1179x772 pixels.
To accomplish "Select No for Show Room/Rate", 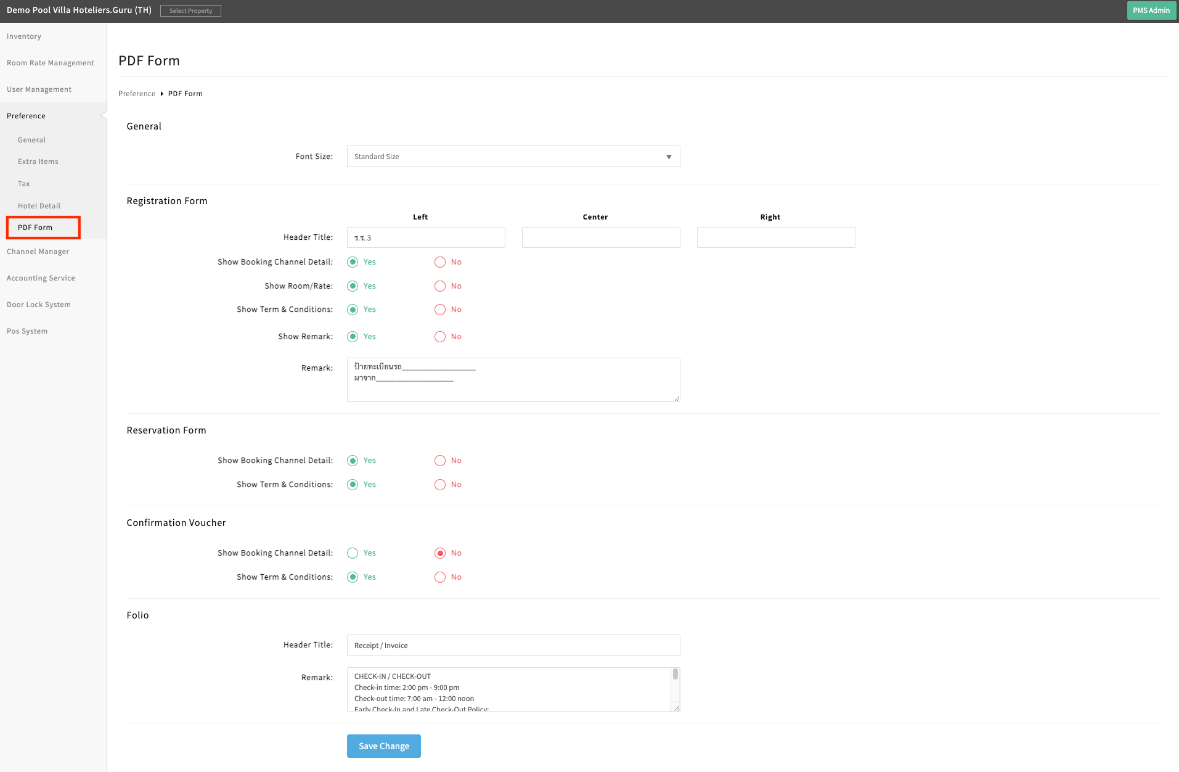I will (x=440, y=286).
